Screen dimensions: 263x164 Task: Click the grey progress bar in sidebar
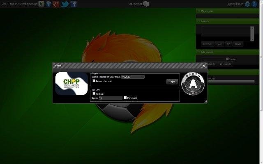click(x=231, y=81)
